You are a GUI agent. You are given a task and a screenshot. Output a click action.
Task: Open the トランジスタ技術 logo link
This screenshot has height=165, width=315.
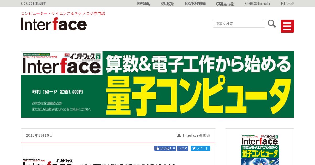(x=195, y=4)
